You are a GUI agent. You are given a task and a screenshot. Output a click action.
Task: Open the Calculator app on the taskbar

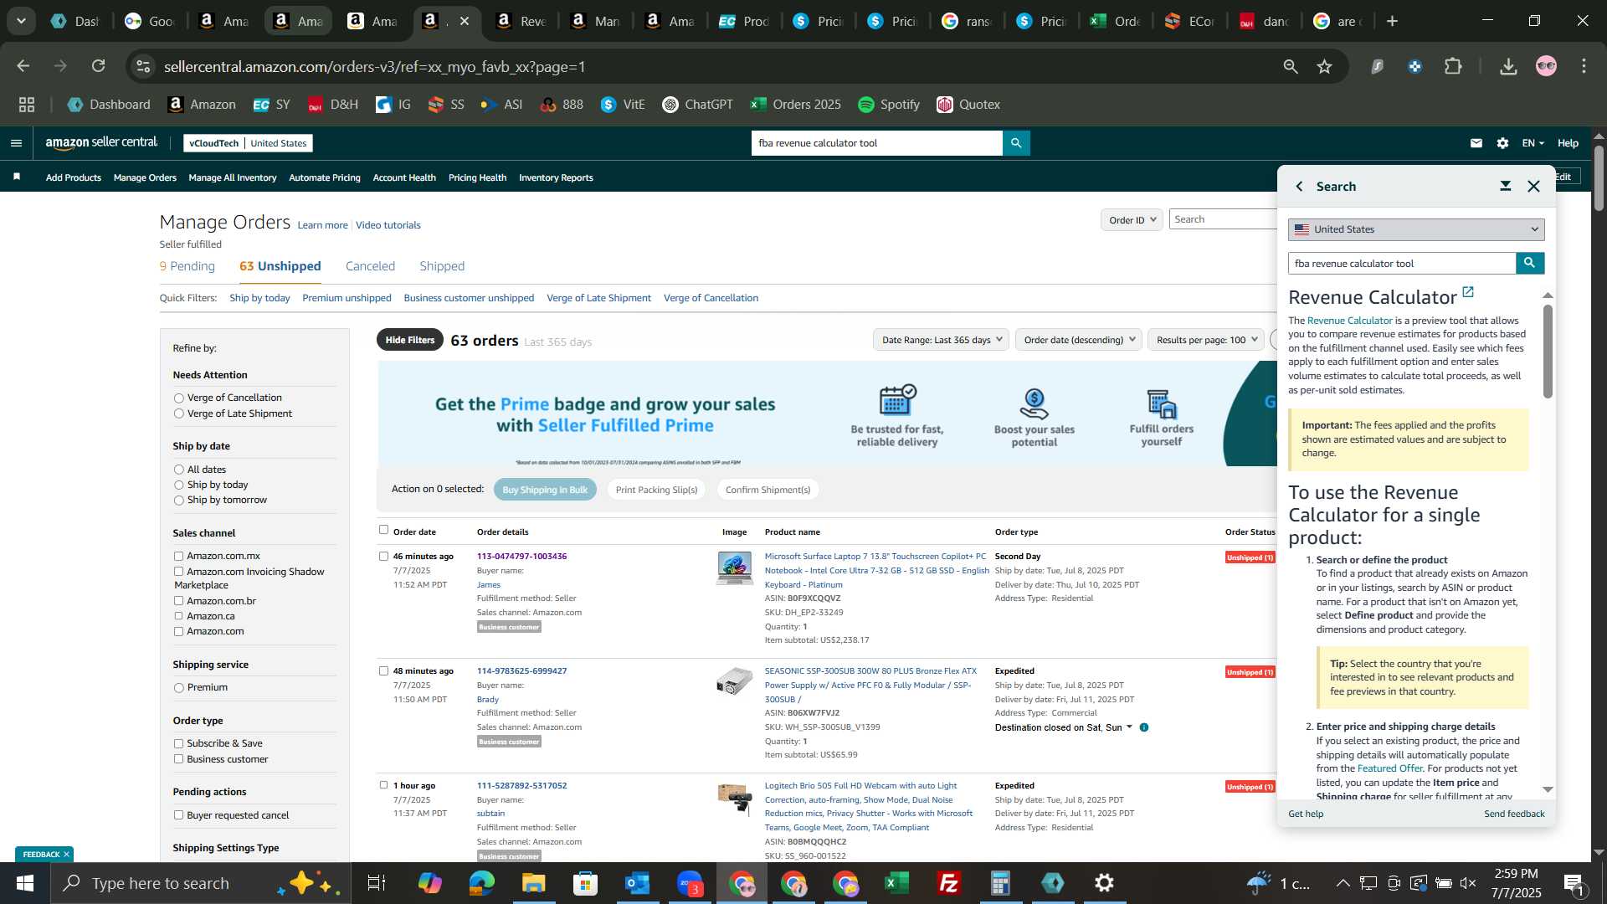pos(1001,883)
